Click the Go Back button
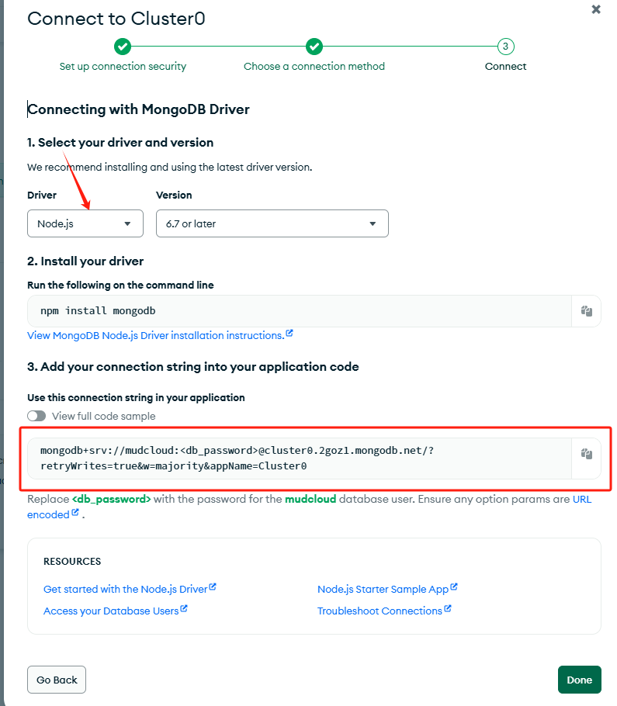This screenshot has height=706, width=617. 57,680
